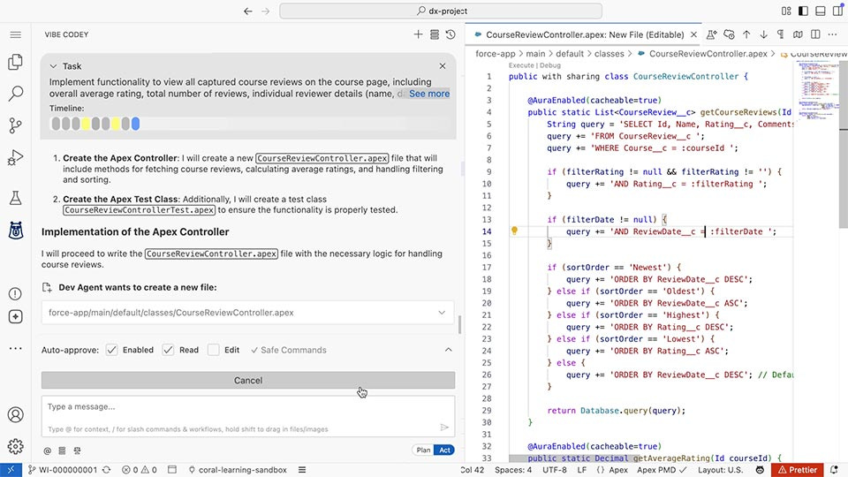Click See more in task description
This screenshot has width=848, height=477.
tap(429, 94)
